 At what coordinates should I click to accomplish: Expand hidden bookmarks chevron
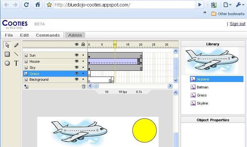[205, 12]
